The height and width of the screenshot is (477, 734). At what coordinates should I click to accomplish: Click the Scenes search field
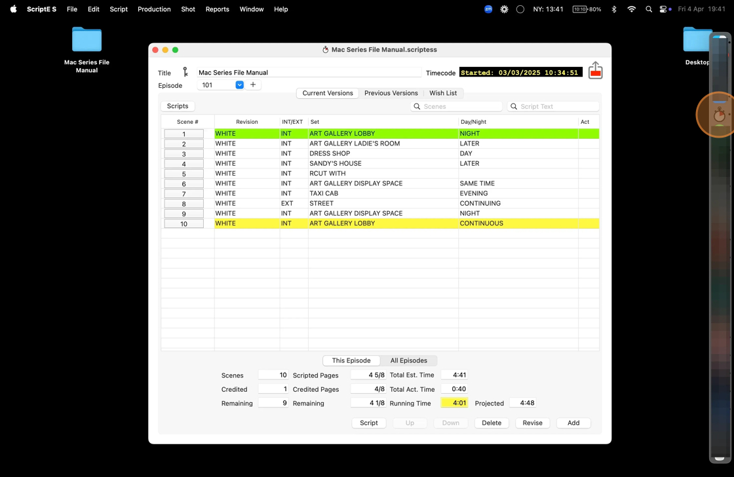pyautogui.click(x=456, y=106)
